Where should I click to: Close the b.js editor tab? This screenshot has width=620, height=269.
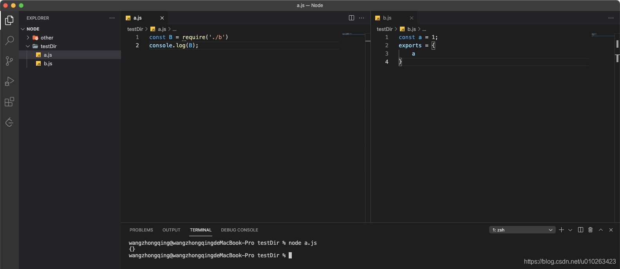[x=412, y=18]
